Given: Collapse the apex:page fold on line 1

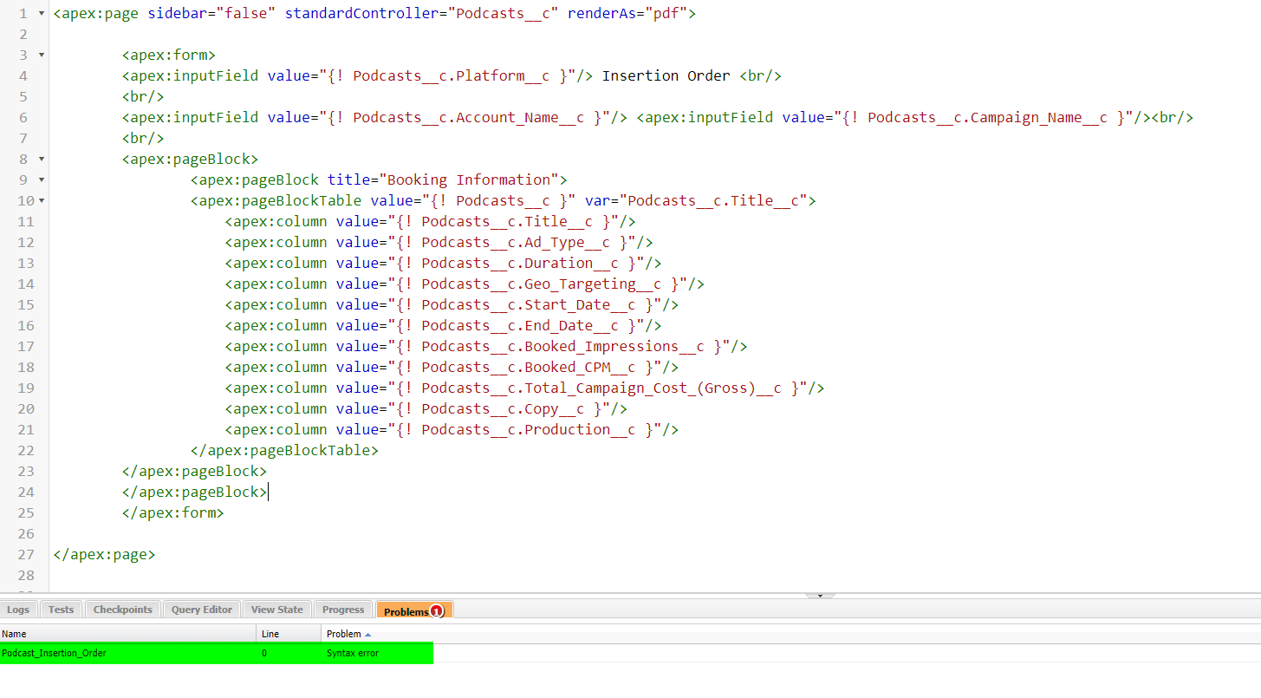Looking at the screenshot, I should pos(40,13).
